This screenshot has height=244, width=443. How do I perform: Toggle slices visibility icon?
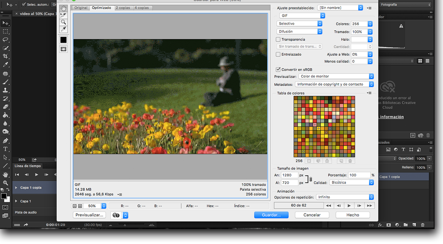[63, 49]
